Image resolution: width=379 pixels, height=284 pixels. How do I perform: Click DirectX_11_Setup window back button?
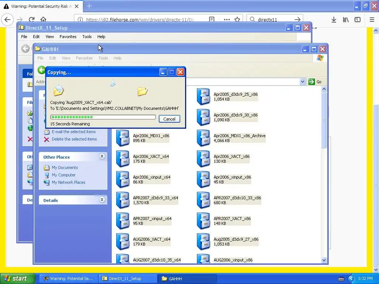pos(26,48)
